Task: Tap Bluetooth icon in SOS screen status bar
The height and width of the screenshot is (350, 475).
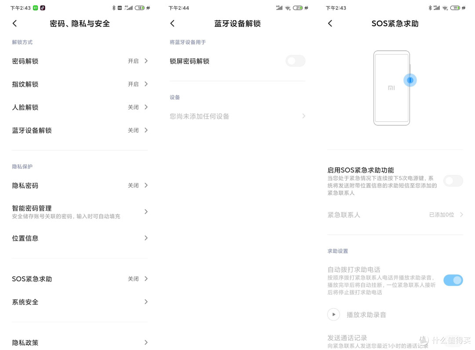Action: pos(430,8)
